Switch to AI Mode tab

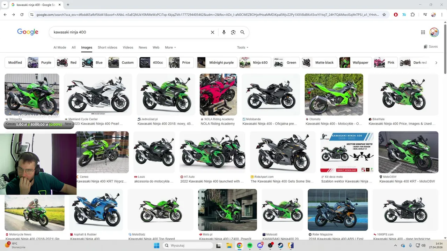tap(60, 47)
